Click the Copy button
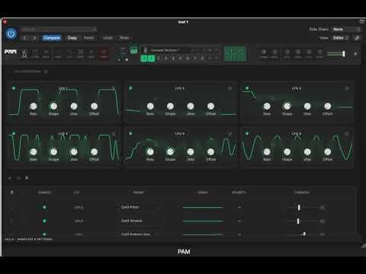This screenshot has height=274, width=366. click(72, 38)
